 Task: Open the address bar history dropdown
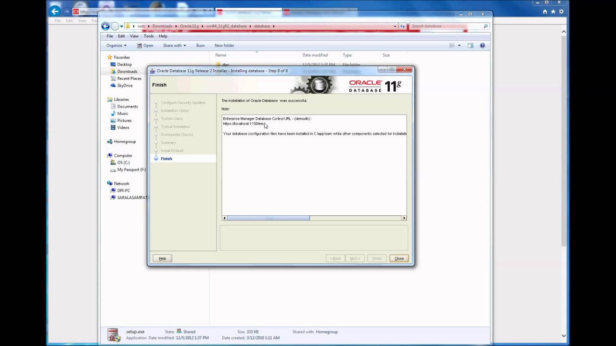click(395, 26)
